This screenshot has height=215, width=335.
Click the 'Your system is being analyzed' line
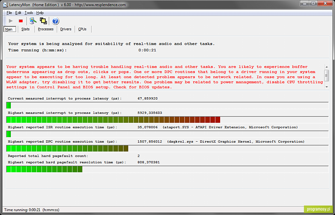[111, 44]
